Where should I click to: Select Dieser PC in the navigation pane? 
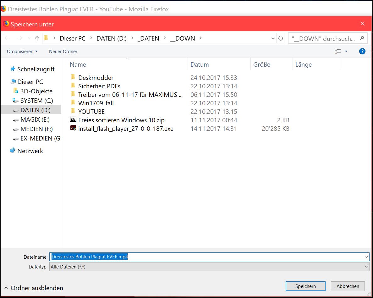[30, 82]
